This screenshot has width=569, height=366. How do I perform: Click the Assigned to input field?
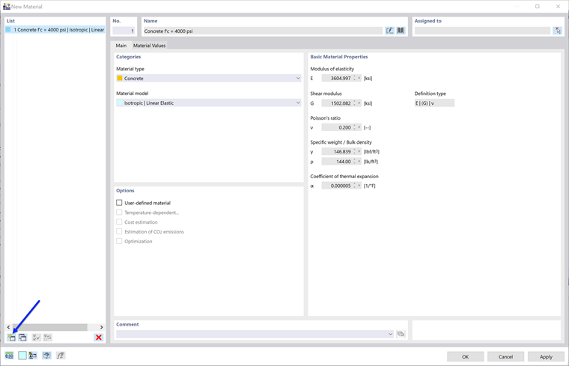coord(482,31)
